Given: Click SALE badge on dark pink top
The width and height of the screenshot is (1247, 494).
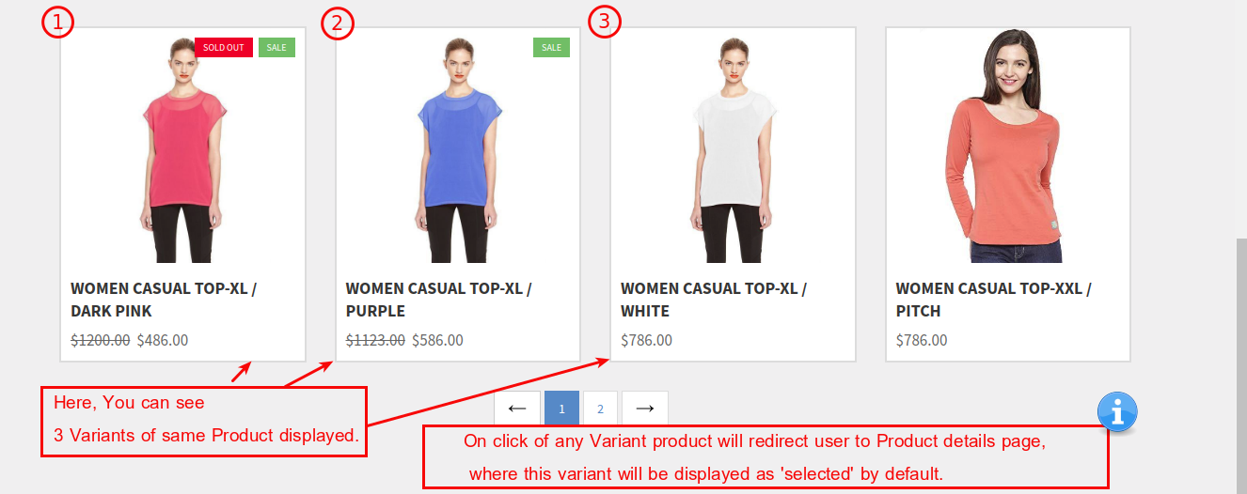Looking at the screenshot, I should tap(276, 47).
